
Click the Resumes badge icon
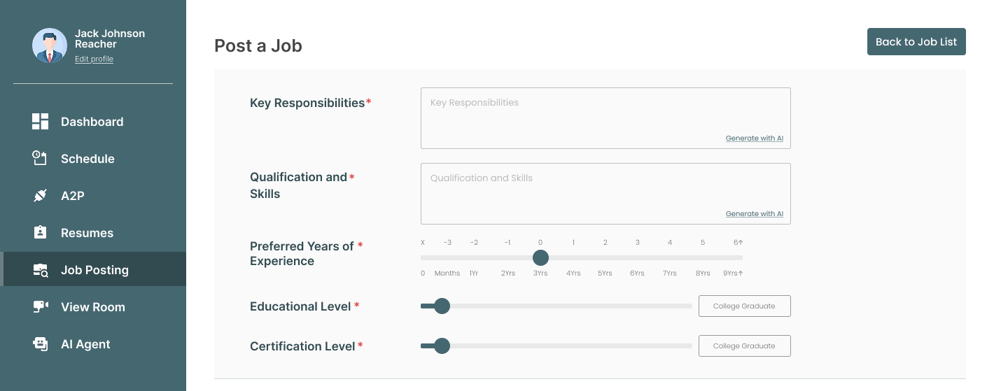point(40,233)
